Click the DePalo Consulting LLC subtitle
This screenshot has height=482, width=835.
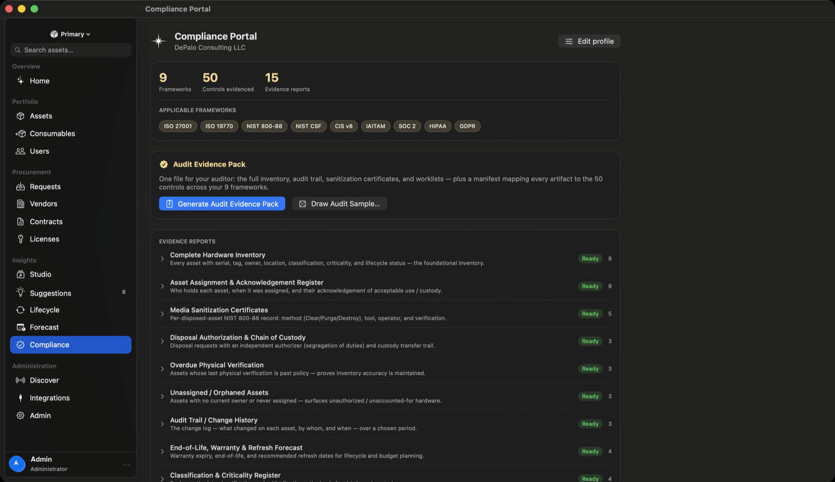(x=210, y=48)
